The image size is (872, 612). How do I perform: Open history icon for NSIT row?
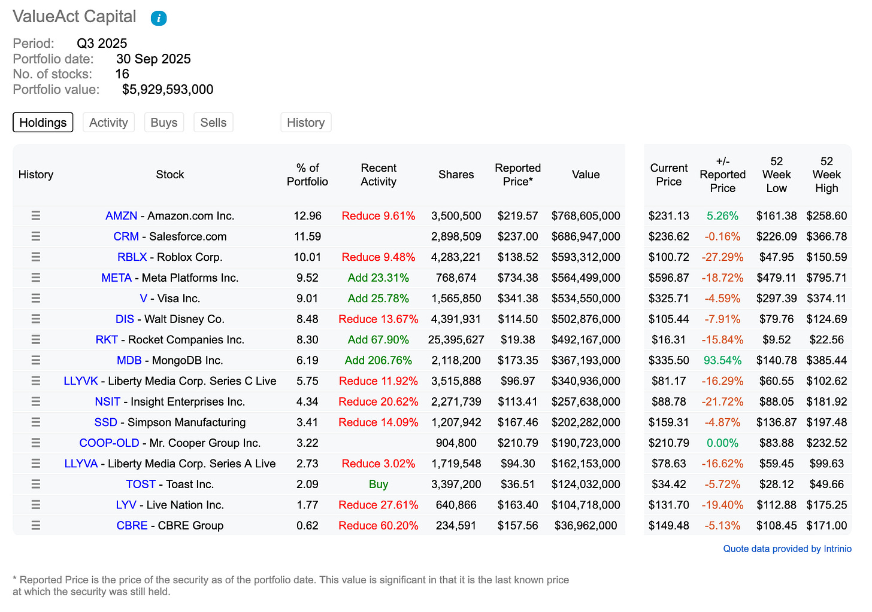pyautogui.click(x=36, y=401)
